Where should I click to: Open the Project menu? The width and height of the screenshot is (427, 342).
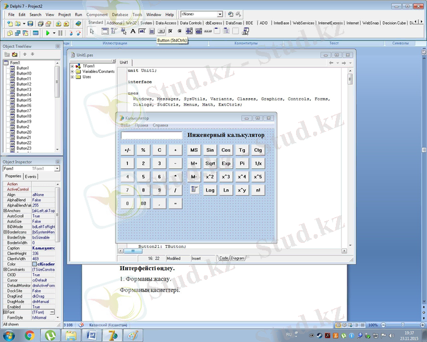(x=64, y=14)
